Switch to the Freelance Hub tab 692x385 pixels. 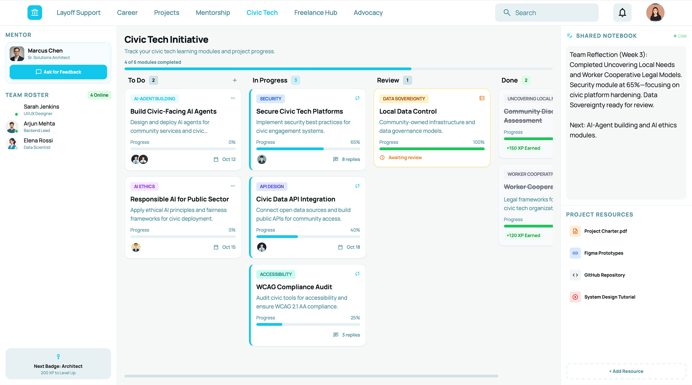click(x=315, y=12)
